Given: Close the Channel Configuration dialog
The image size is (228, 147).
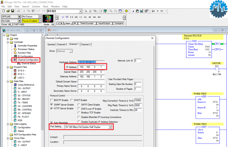Looking at the screenshot, I should tap(152, 38).
